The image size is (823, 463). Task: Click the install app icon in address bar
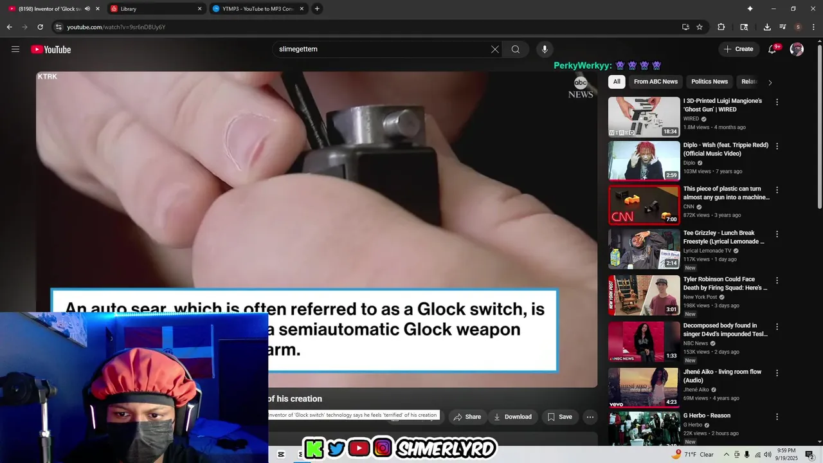click(x=685, y=27)
